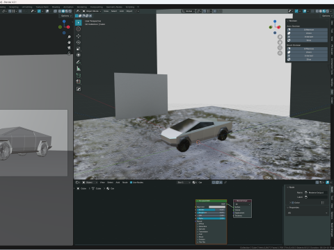Open the Object menu in the 3D viewport

point(129,11)
